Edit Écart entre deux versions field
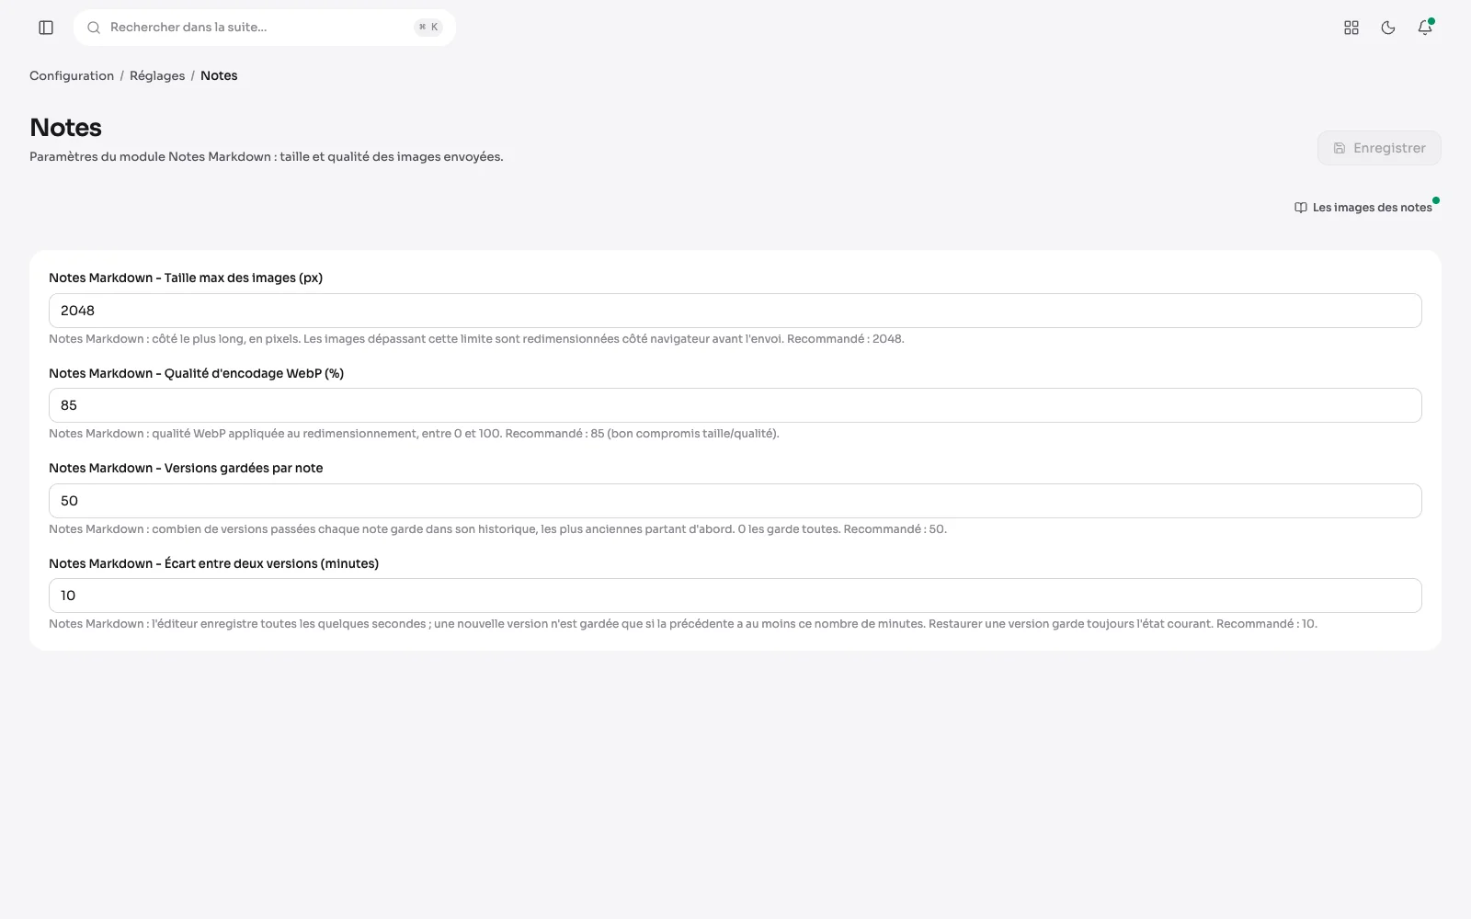This screenshot has height=919, width=1471. tap(735, 596)
